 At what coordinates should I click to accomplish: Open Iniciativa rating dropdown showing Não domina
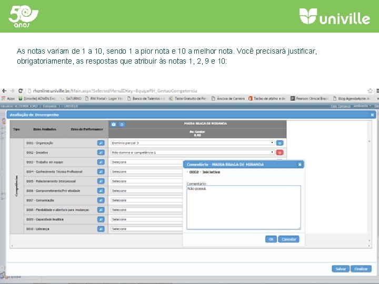pos(193,153)
